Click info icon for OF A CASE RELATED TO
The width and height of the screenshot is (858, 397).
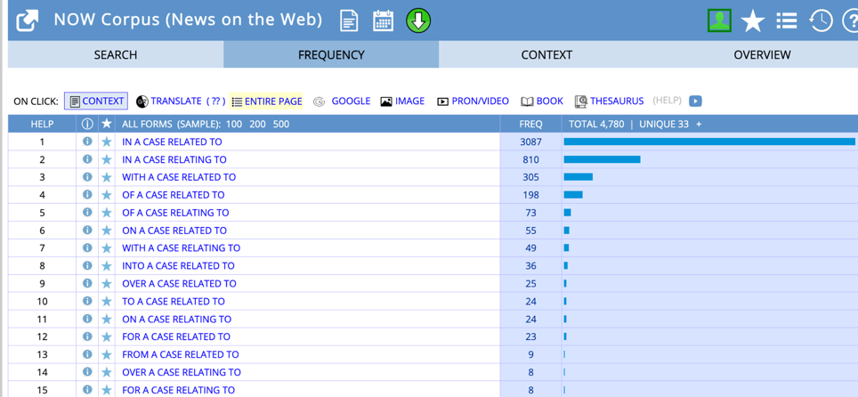[x=87, y=194]
